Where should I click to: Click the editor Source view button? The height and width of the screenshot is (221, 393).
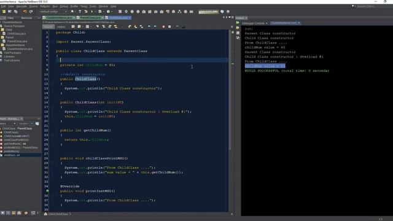49,26
